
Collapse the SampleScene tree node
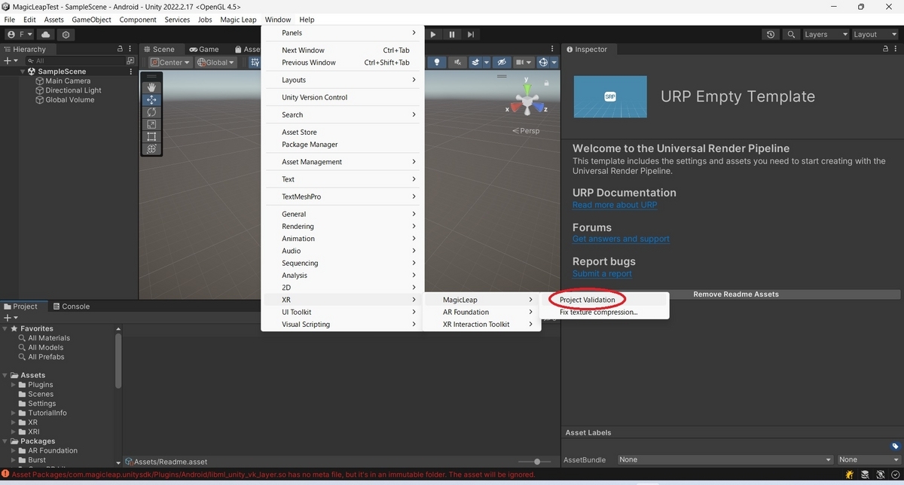pyautogui.click(x=23, y=72)
